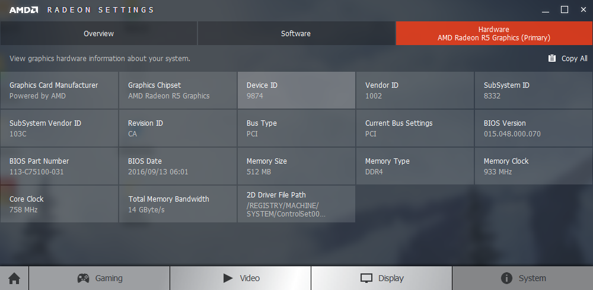593x290 pixels.
Task: Select the SubSystem ID tile
Action: pyautogui.click(x=534, y=90)
